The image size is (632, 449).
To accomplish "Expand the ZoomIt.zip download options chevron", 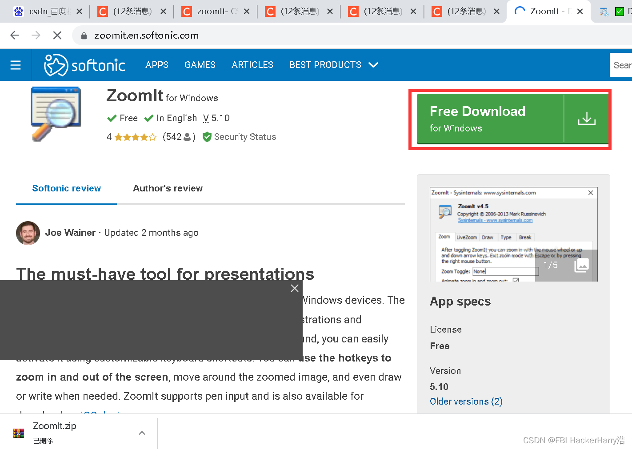I will pos(142,432).
